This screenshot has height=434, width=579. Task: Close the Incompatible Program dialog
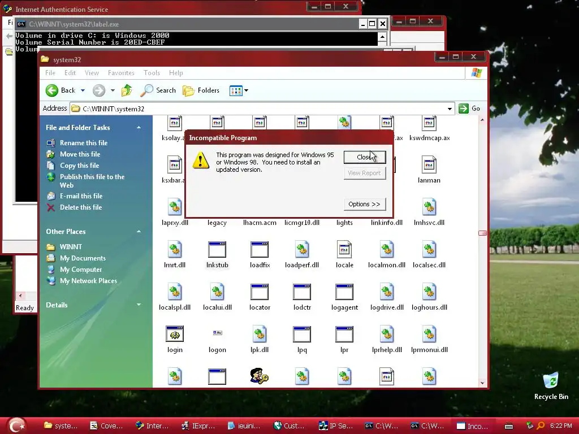(365, 157)
